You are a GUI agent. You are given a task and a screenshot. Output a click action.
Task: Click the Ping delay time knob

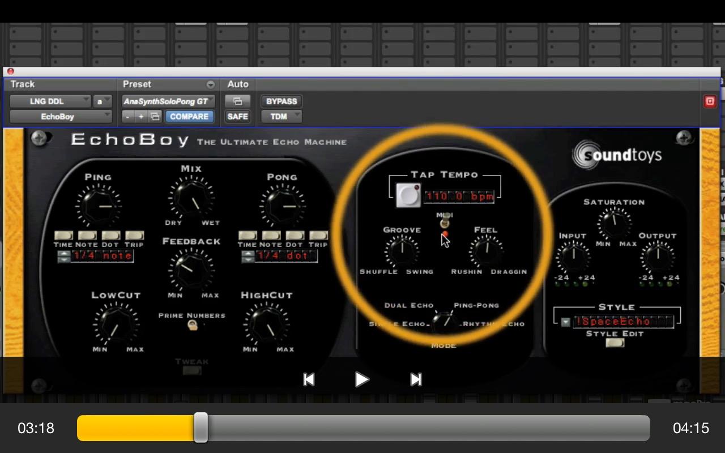pos(98,207)
